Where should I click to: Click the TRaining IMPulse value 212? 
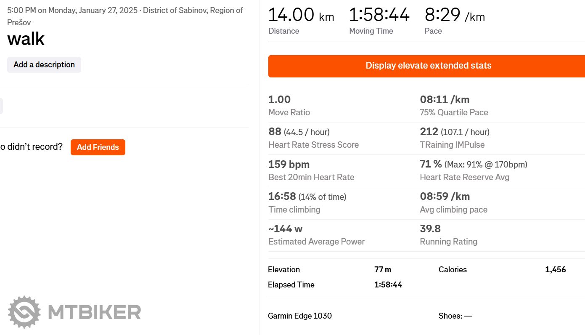[429, 132]
